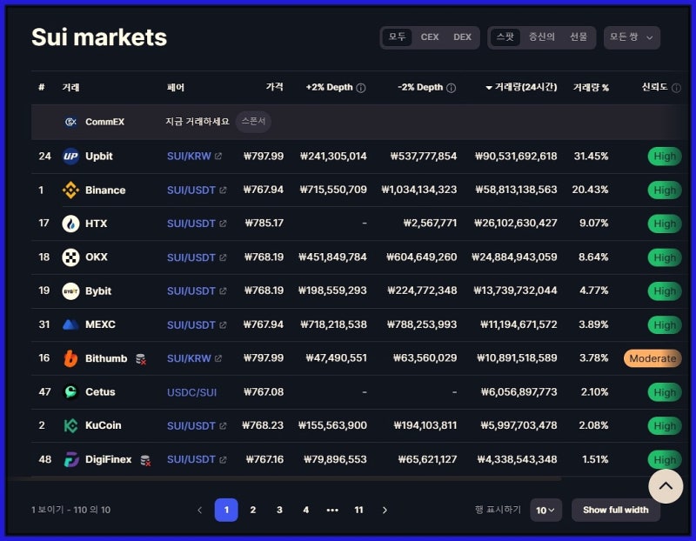The width and height of the screenshot is (696, 541).
Task: Sort by the 거래 exchange column header
Action: (x=70, y=88)
